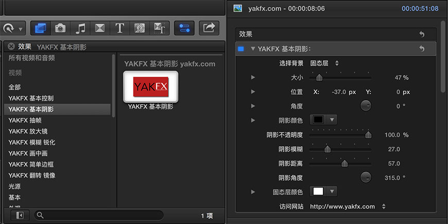
Task: Toggle YAKFX 基本阴影 effect blue checkbox
Action: coord(241,49)
